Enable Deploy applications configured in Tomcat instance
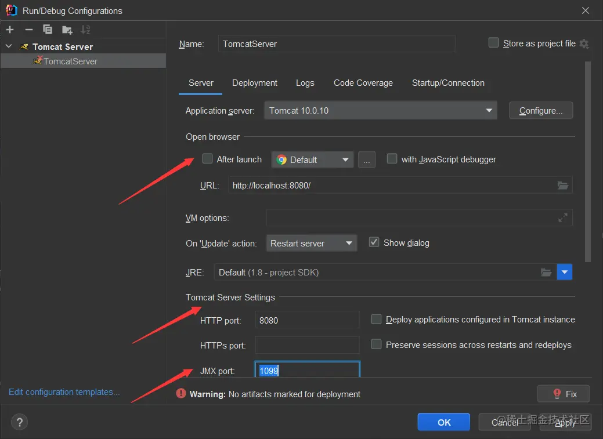The height and width of the screenshot is (439, 603). coord(376,319)
